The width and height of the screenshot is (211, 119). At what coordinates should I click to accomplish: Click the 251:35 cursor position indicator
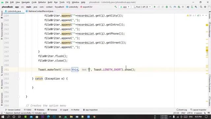pos(176,113)
